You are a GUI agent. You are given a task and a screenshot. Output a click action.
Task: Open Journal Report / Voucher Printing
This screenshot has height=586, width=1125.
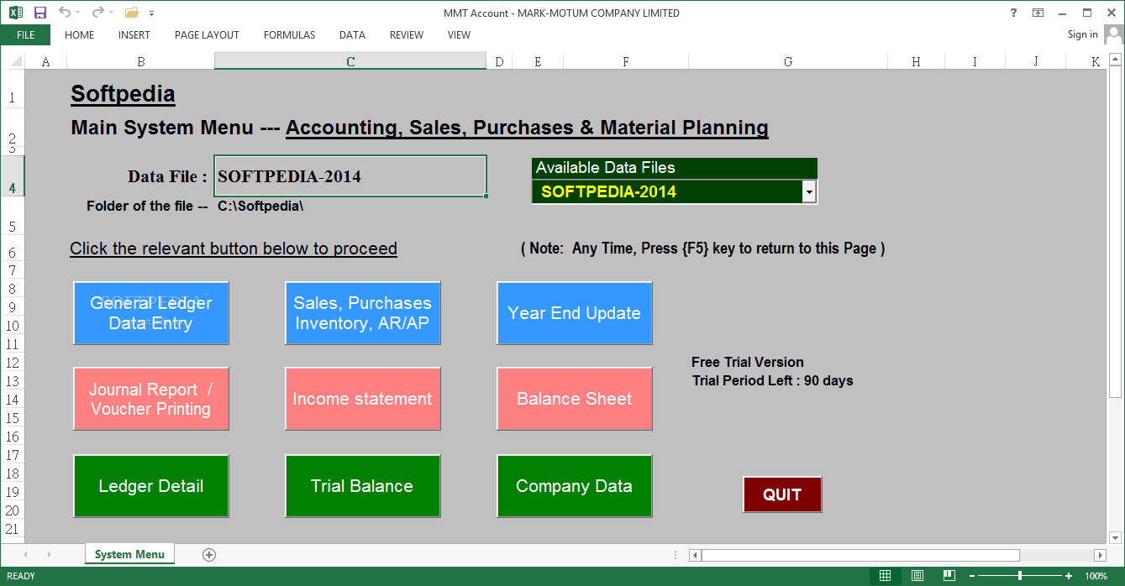[151, 399]
